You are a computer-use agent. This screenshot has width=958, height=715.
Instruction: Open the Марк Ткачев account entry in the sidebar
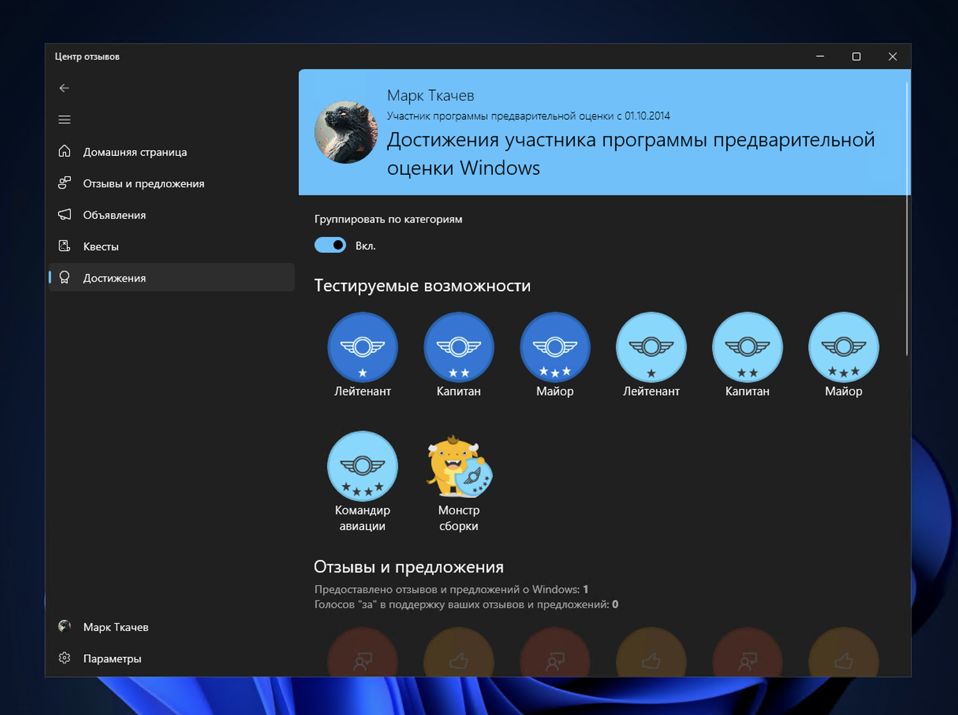[171, 627]
